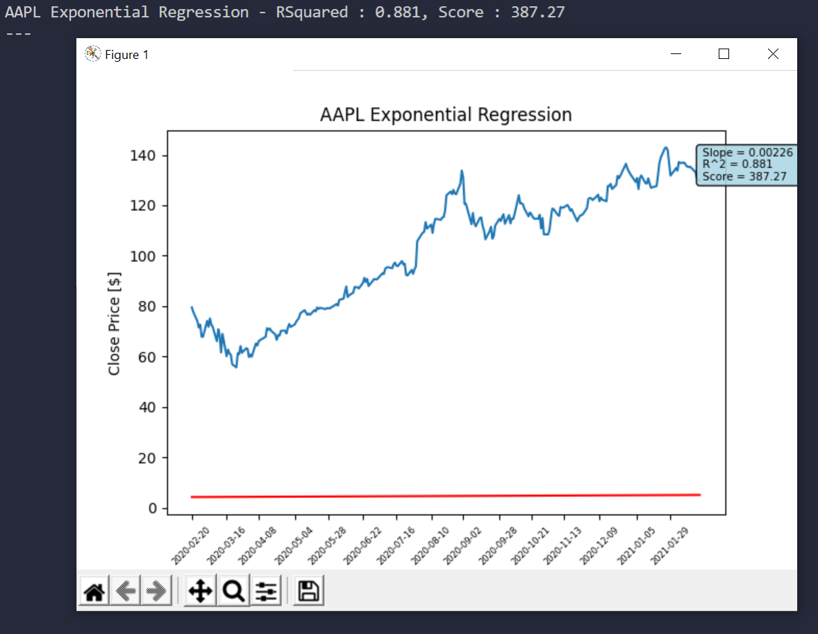
Task: Click the Slope annotation box
Action: pos(746,164)
